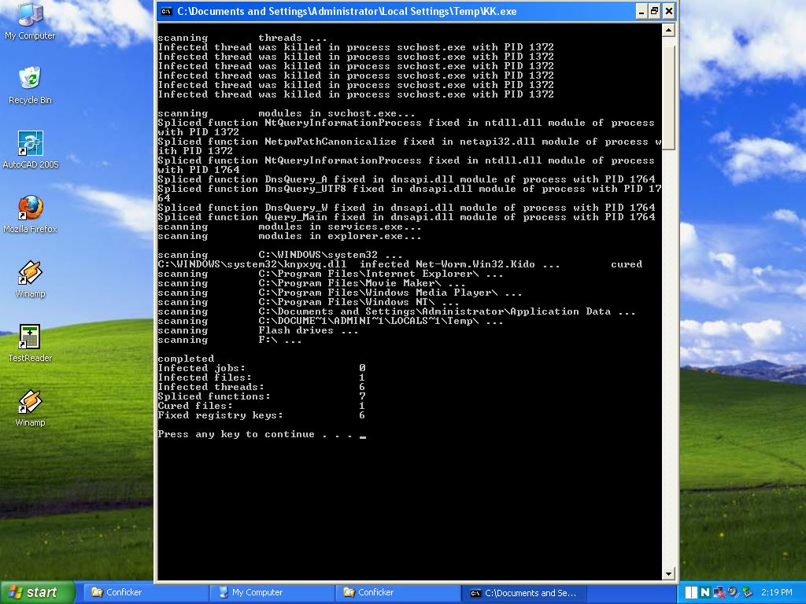The height and width of the screenshot is (604, 806).
Task: Click the DnsQuery_A fixed line
Action: pos(407,179)
